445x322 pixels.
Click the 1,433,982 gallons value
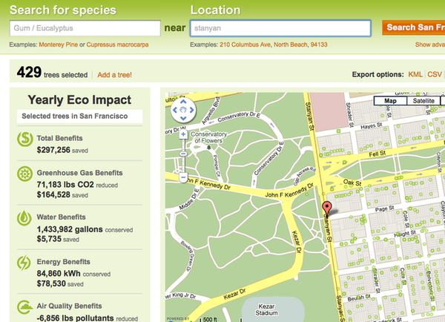coord(85,229)
